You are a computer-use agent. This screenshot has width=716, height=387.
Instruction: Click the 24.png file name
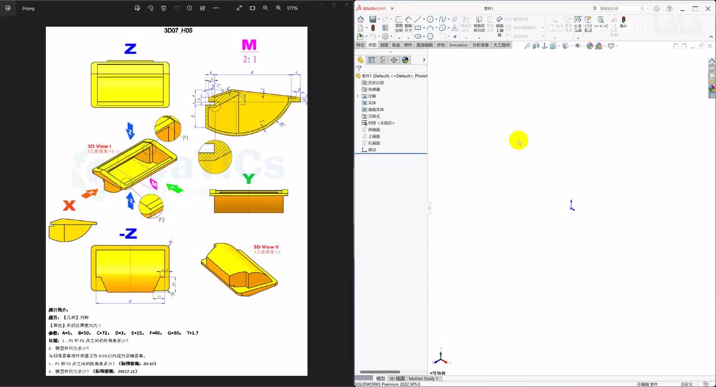coord(28,8)
